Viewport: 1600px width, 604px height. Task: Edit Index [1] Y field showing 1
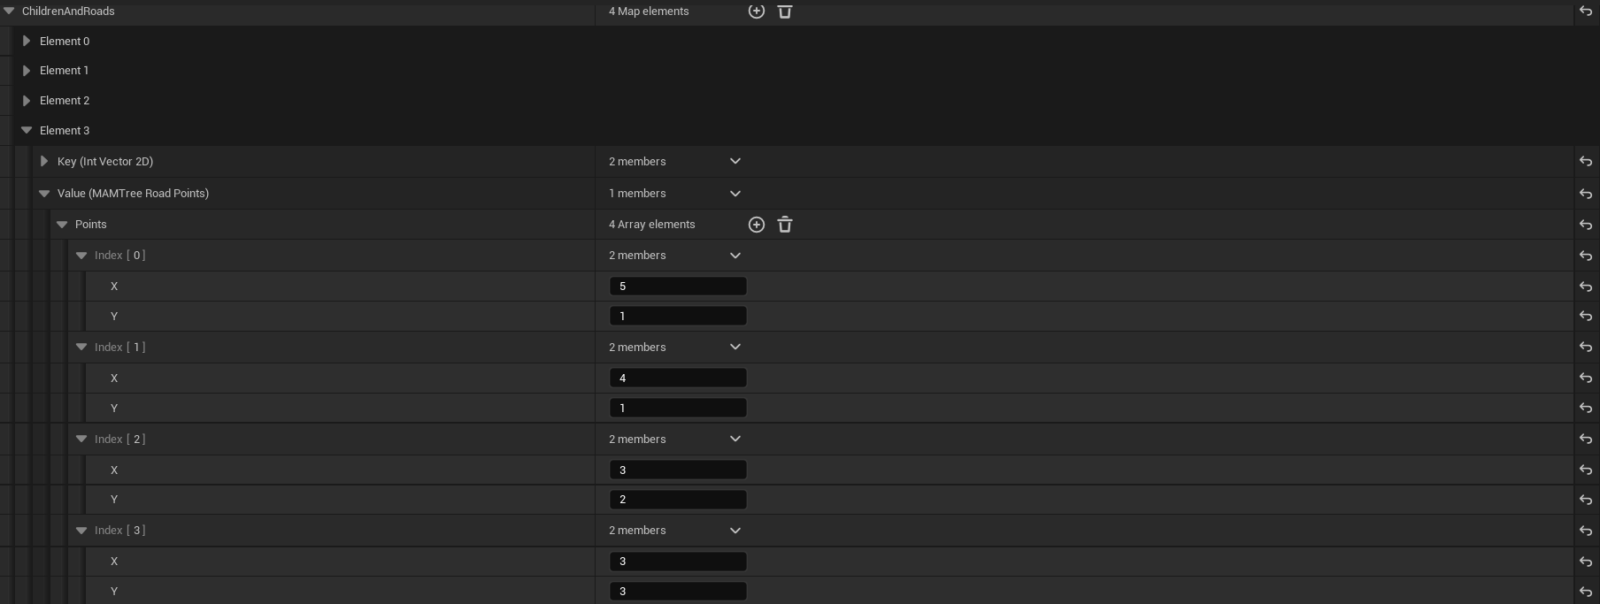click(x=678, y=408)
